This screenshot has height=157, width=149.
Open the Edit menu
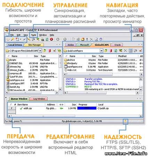tap(18, 35)
